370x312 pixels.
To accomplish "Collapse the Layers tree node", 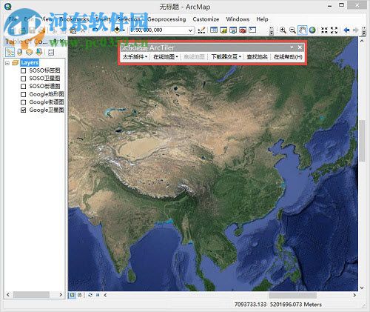I will [7, 63].
